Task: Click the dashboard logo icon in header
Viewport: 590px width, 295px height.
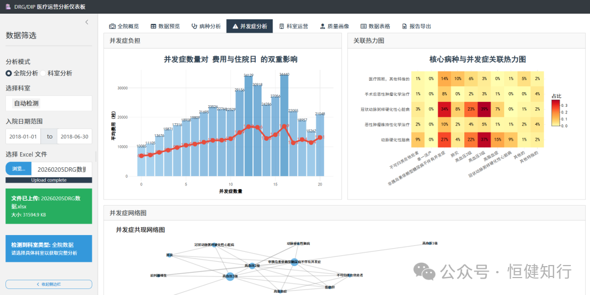Action: pos(8,7)
